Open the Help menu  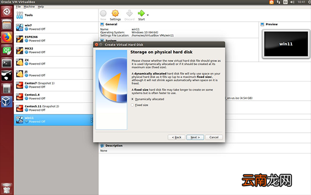coord(41,7)
